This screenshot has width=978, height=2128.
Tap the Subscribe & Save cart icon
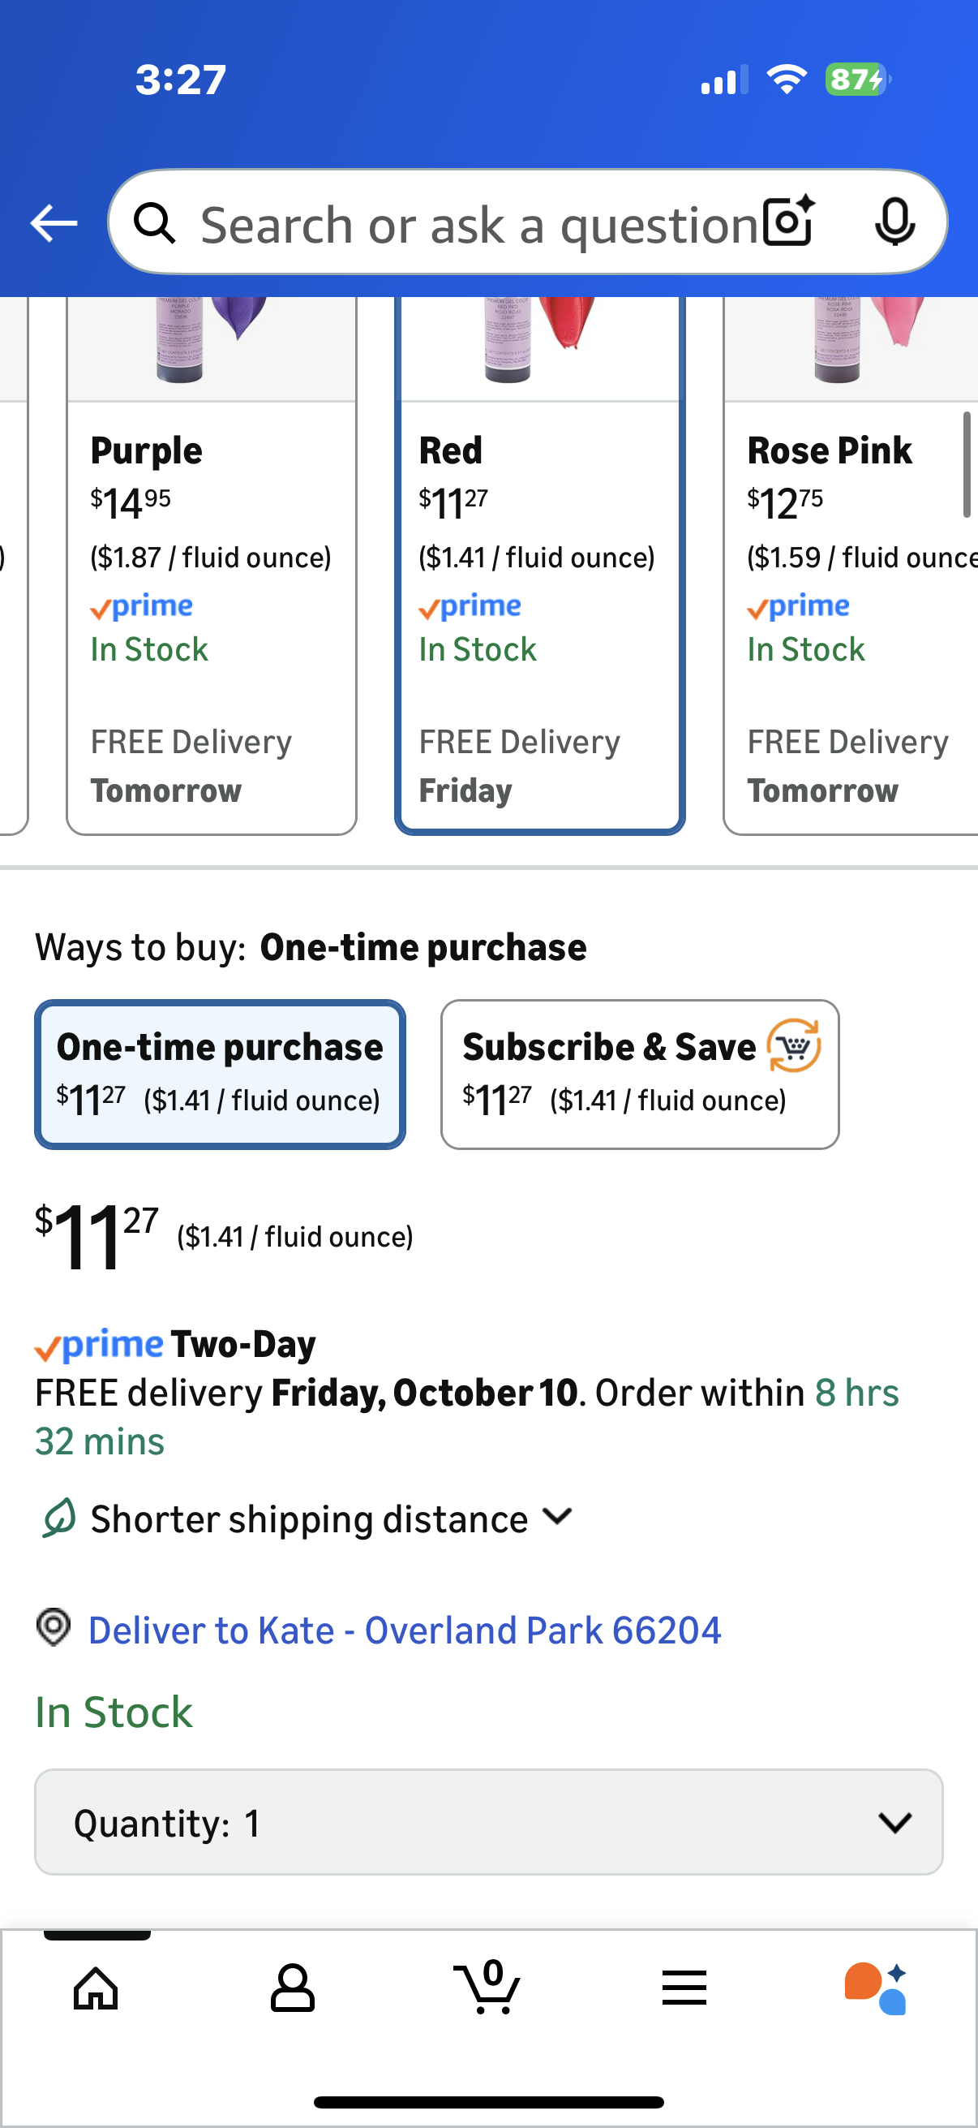pyautogui.click(x=793, y=1046)
